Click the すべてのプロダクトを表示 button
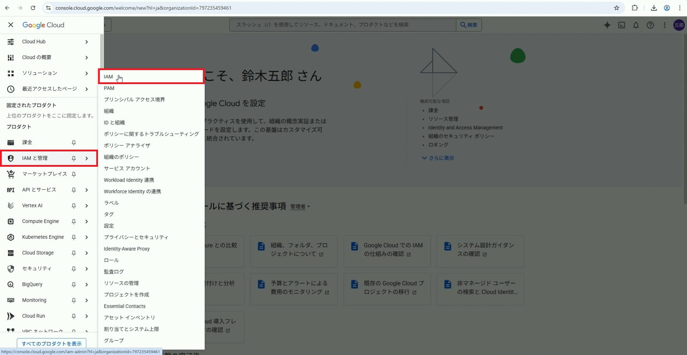The width and height of the screenshot is (687, 355). pos(52,344)
